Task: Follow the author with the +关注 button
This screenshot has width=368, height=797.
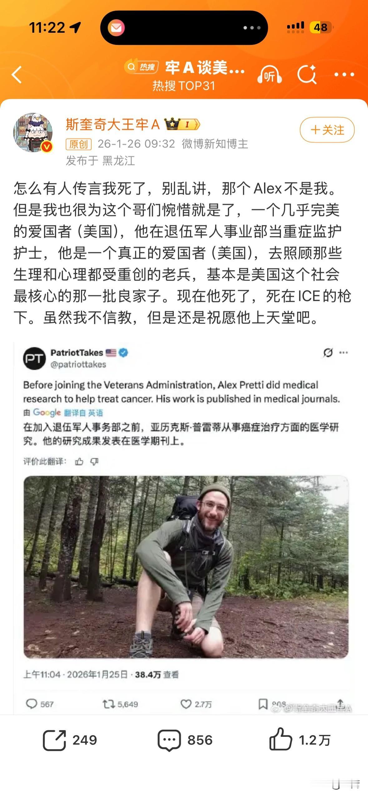Action: (327, 130)
